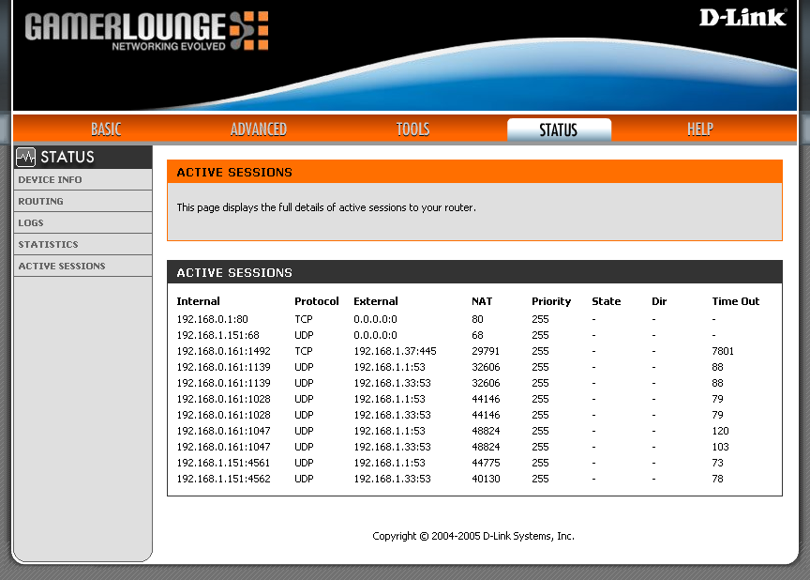Click the dark Active Sessions table heading
Image resolution: width=810 pixels, height=580 pixels.
click(x=234, y=272)
